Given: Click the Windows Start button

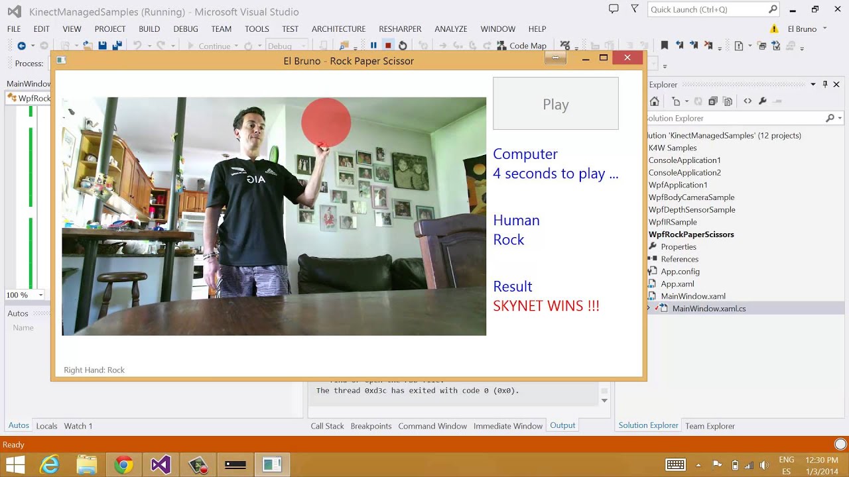Looking at the screenshot, I should click(x=15, y=465).
